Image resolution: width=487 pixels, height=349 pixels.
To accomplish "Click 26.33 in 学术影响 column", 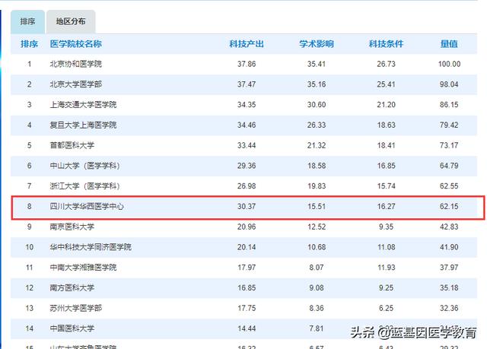I will (x=317, y=125).
